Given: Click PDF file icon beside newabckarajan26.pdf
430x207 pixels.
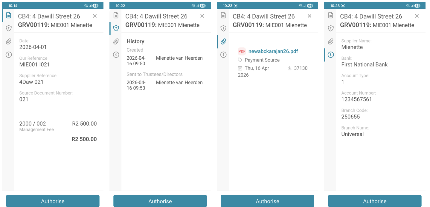Looking at the screenshot, I should pyautogui.click(x=242, y=51).
